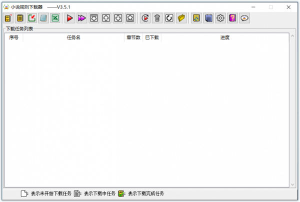Click the green Excel export icon

pyautogui.click(x=55, y=18)
